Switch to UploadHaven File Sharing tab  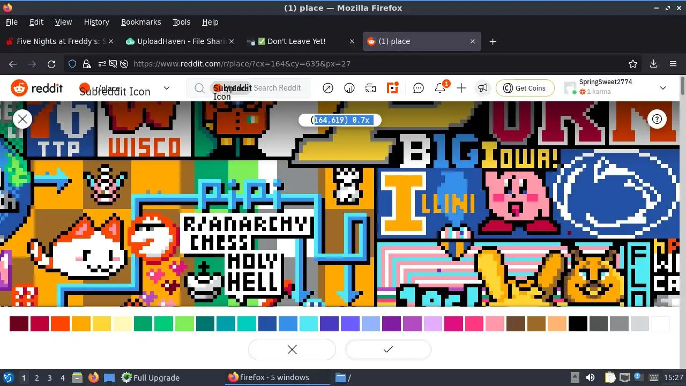[x=180, y=41]
